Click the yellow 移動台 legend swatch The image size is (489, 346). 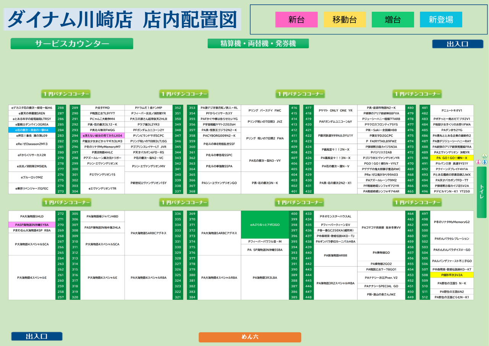click(345, 19)
